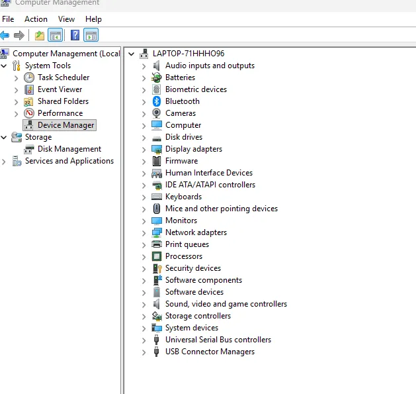
Task: Toggle the Show/Hide Console Tree button
Action: point(56,35)
